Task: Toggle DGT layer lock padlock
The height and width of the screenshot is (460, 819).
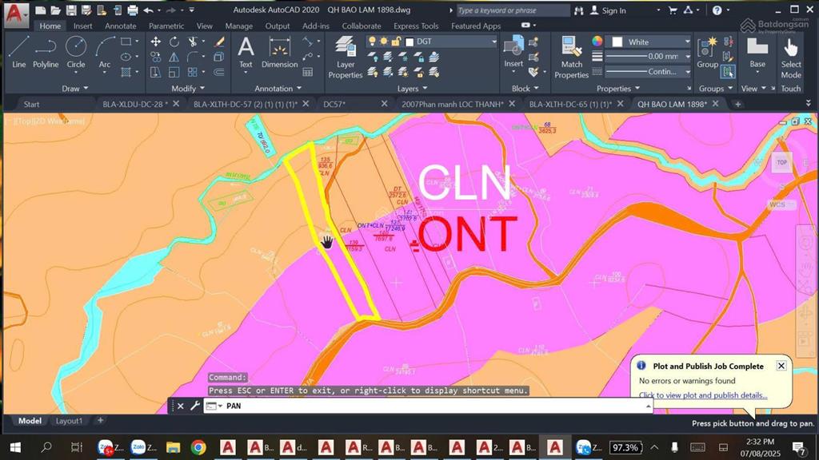Action: 397,42
